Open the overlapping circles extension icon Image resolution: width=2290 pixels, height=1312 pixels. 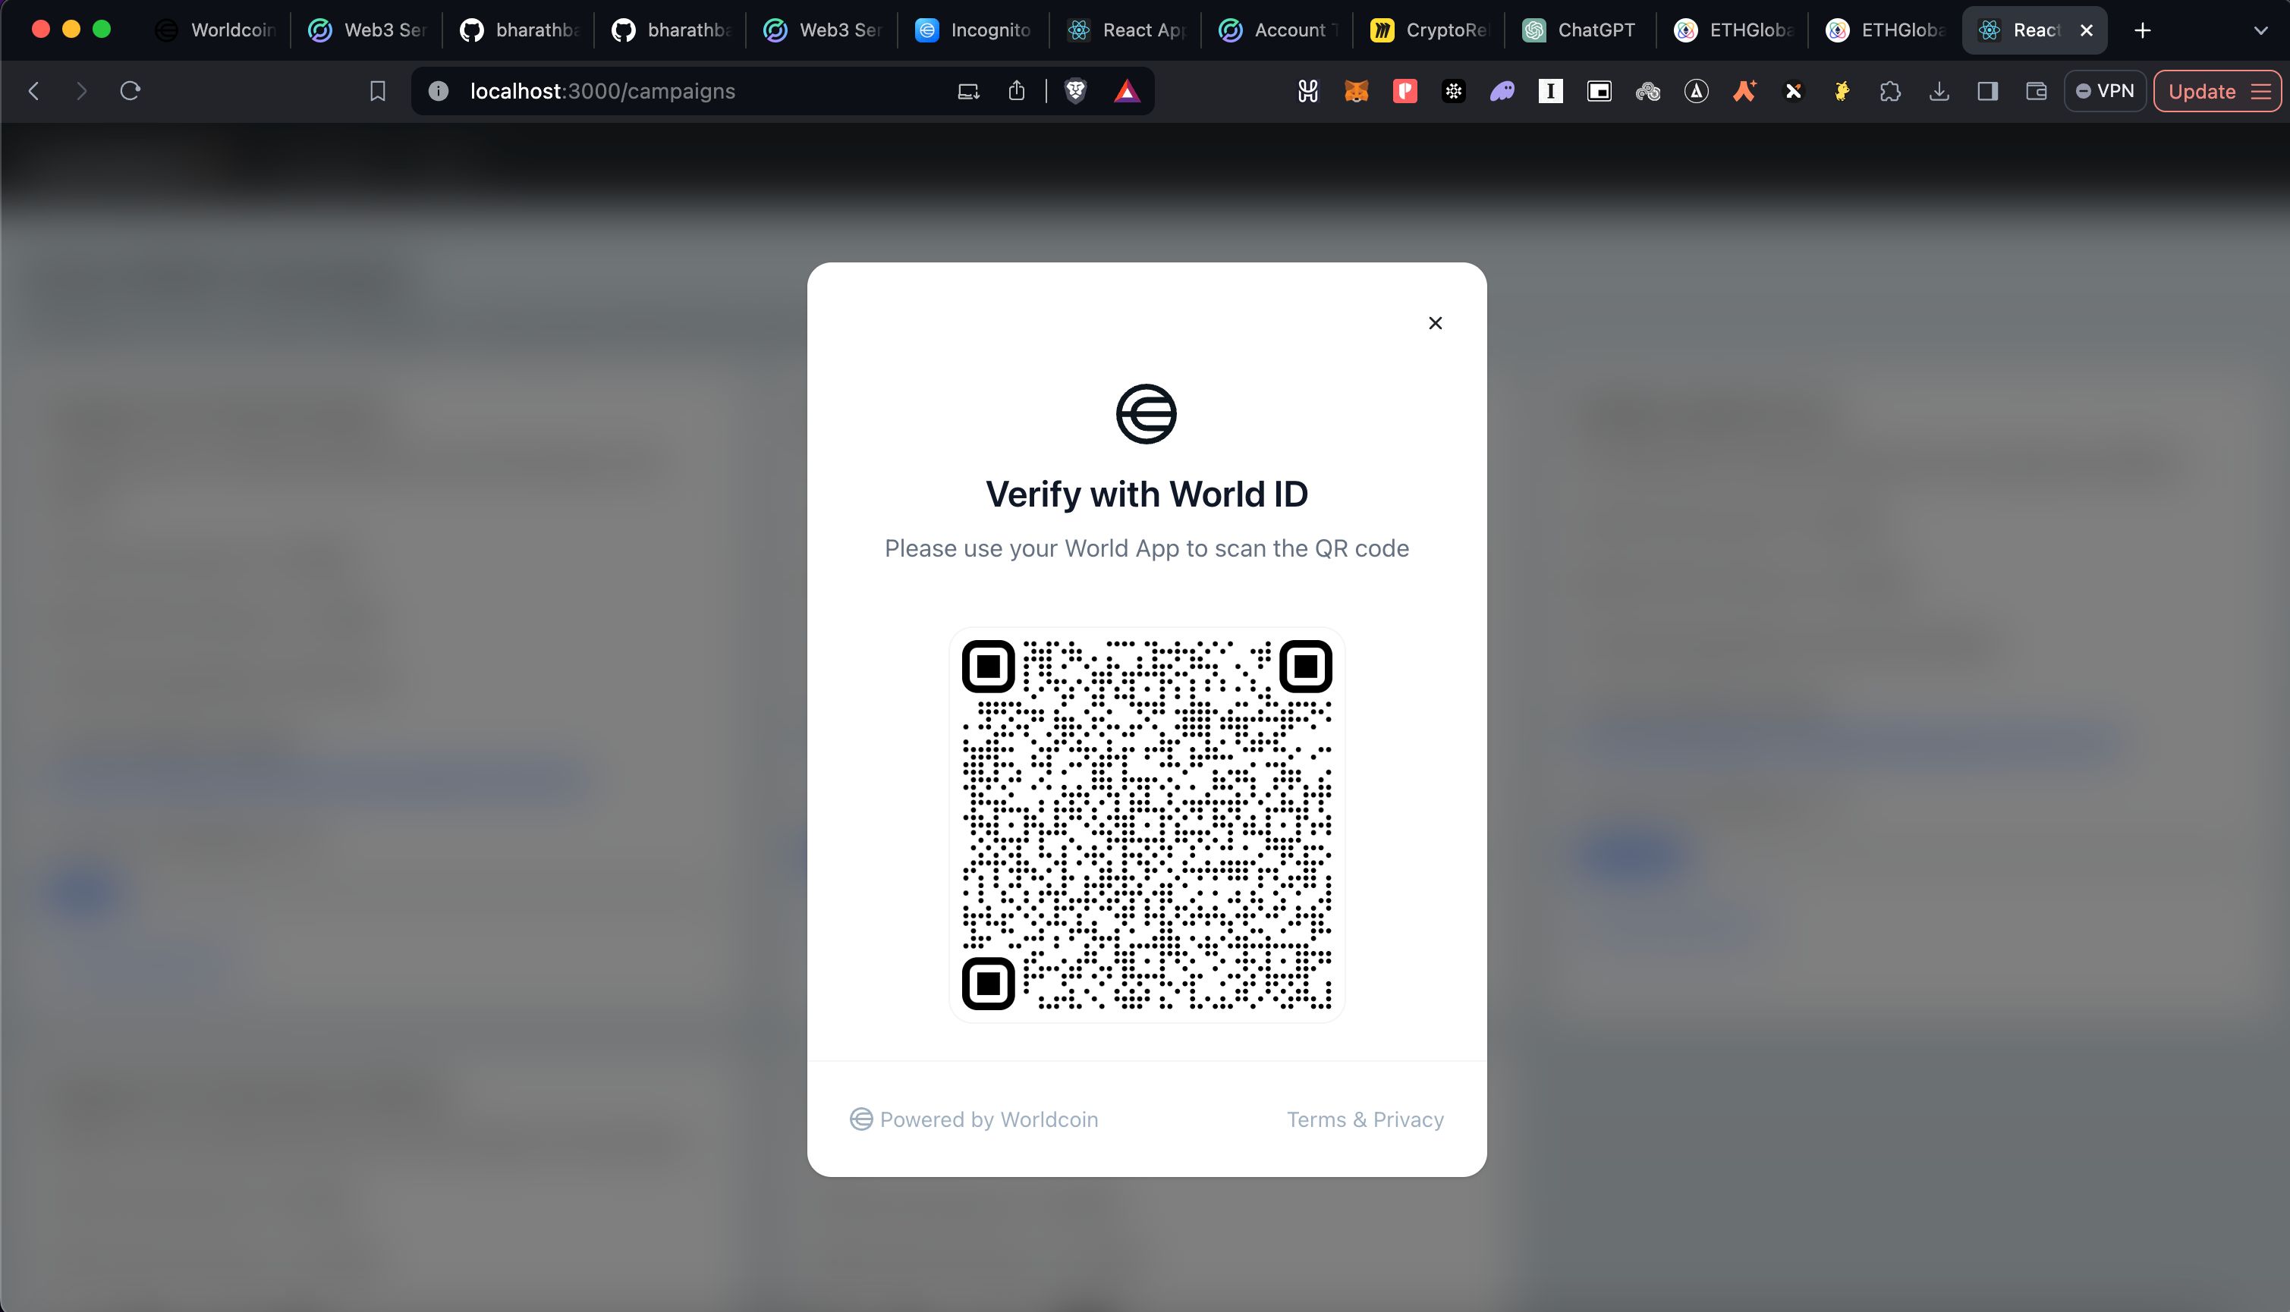point(1648,91)
